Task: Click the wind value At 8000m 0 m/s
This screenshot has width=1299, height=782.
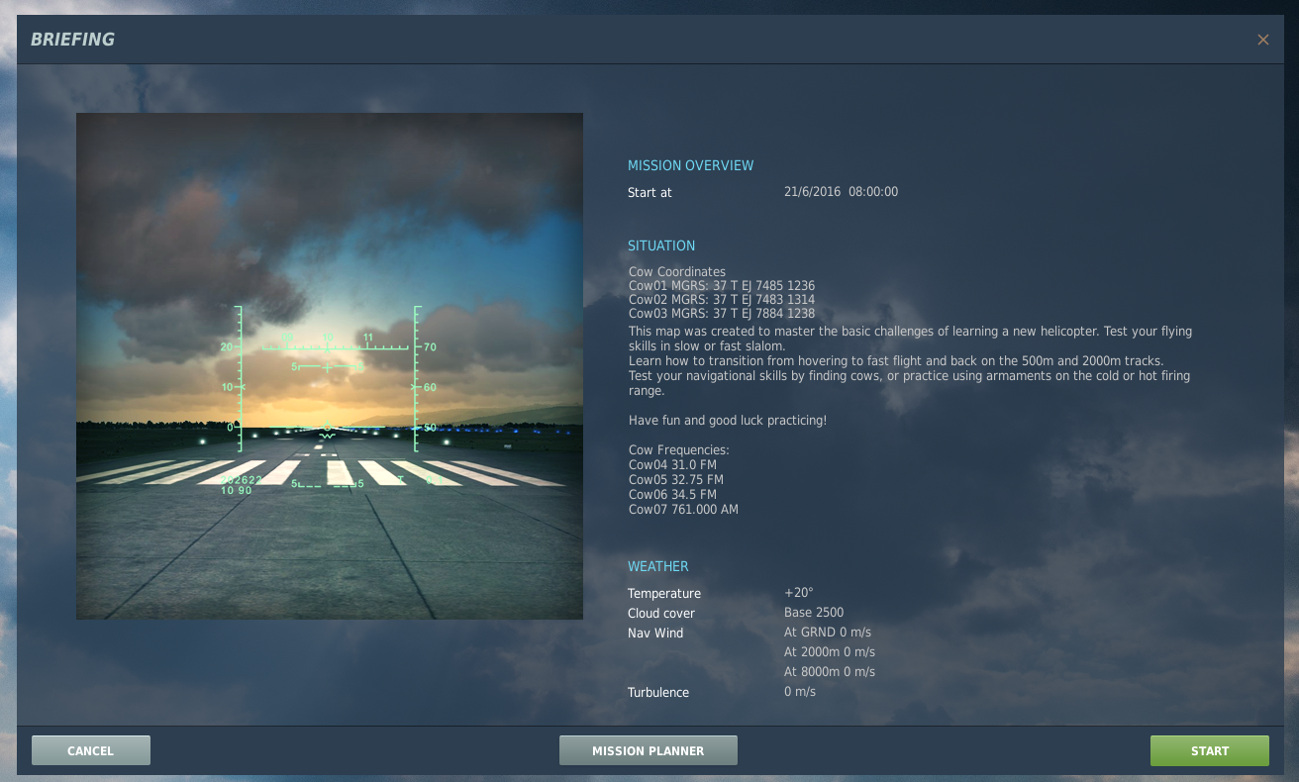Action: point(830,672)
